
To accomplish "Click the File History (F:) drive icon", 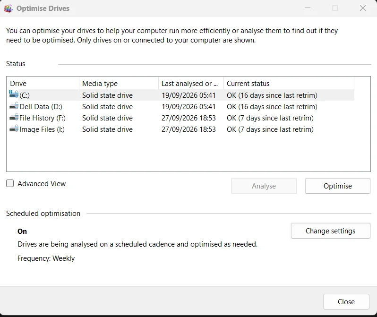I will (14, 117).
